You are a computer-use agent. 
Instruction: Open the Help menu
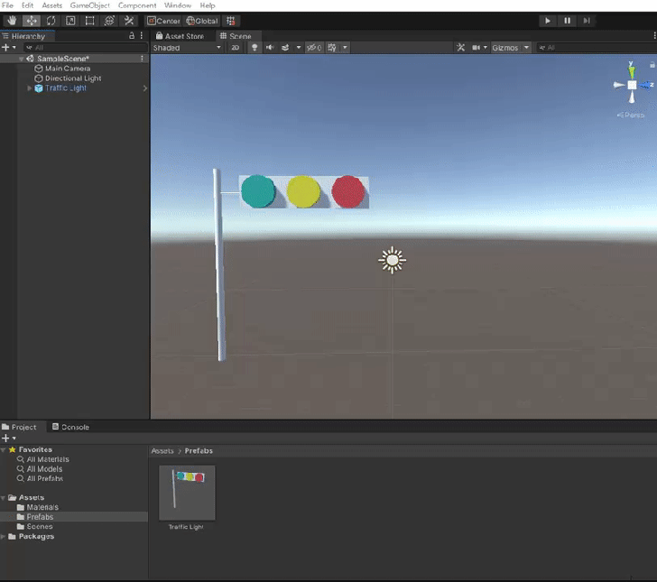[208, 5]
